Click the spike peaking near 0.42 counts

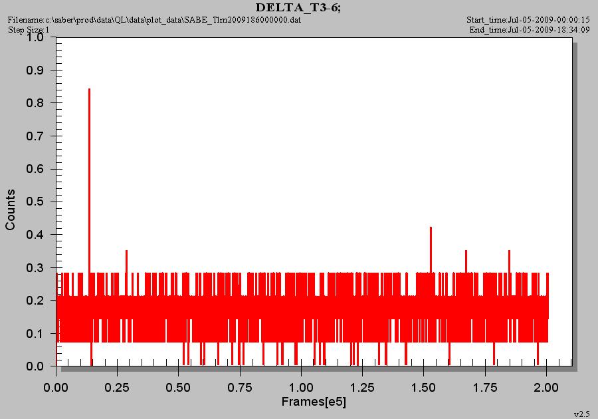(431, 250)
